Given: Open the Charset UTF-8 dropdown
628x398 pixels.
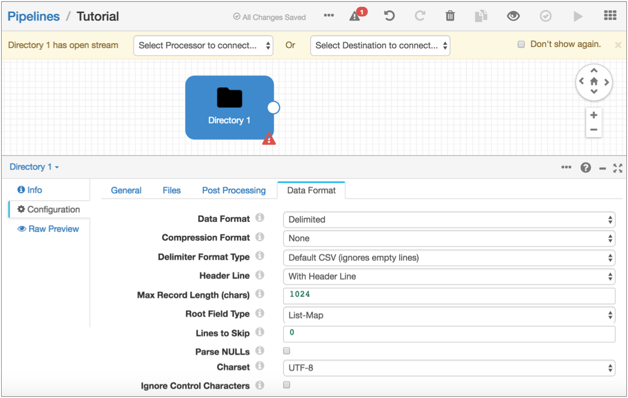Looking at the screenshot, I should point(449,367).
